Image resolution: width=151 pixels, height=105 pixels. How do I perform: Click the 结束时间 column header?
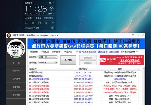tap(83, 69)
